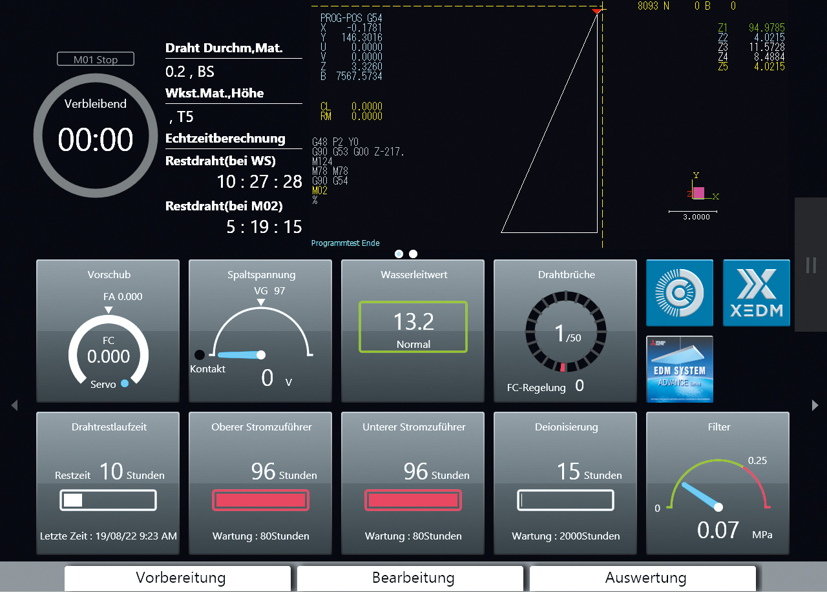This screenshot has width=827, height=595.
Task: Open the EDM System Advance thumbnail
Action: click(x=680, y=368)
